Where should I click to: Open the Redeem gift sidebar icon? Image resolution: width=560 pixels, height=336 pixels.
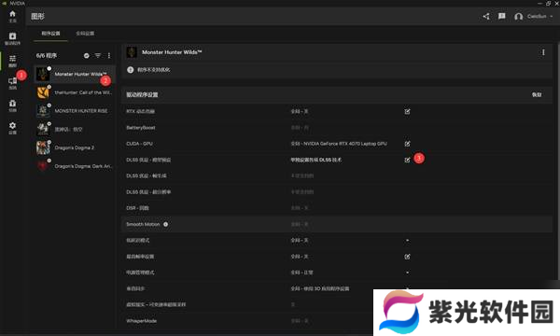pyautogui.click(x=12, y=105)
